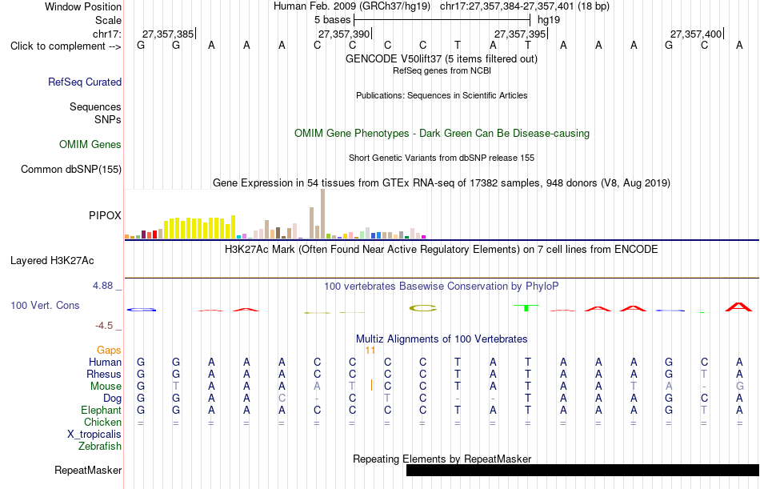Click the blue G logo in PhyloP track
Viewport: 760px width, 489px height.
click(142, 310)
